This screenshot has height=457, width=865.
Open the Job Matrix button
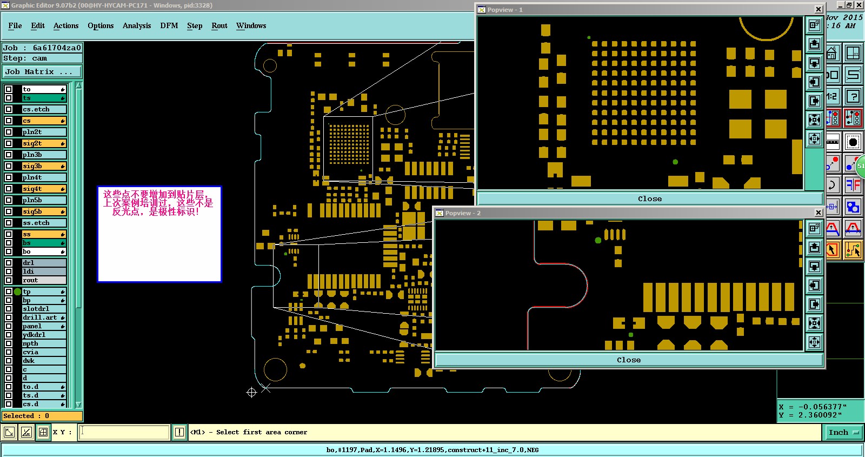coord(42,71)
